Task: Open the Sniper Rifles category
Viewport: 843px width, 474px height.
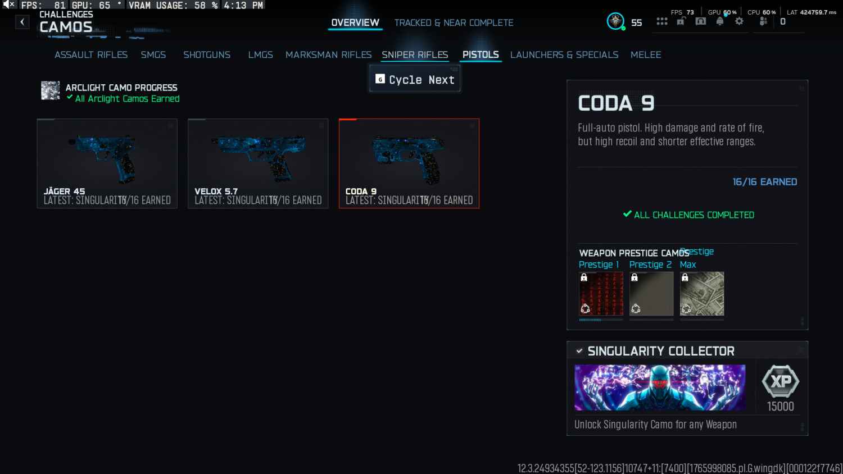Action: point(415,54)
